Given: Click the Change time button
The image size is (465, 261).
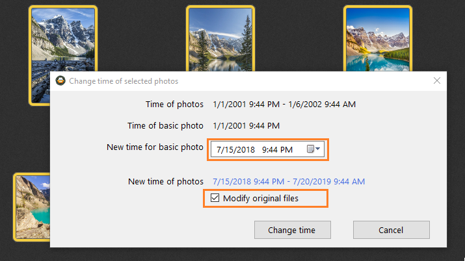Looking at the screenshot, I should [x=293, y=230].
